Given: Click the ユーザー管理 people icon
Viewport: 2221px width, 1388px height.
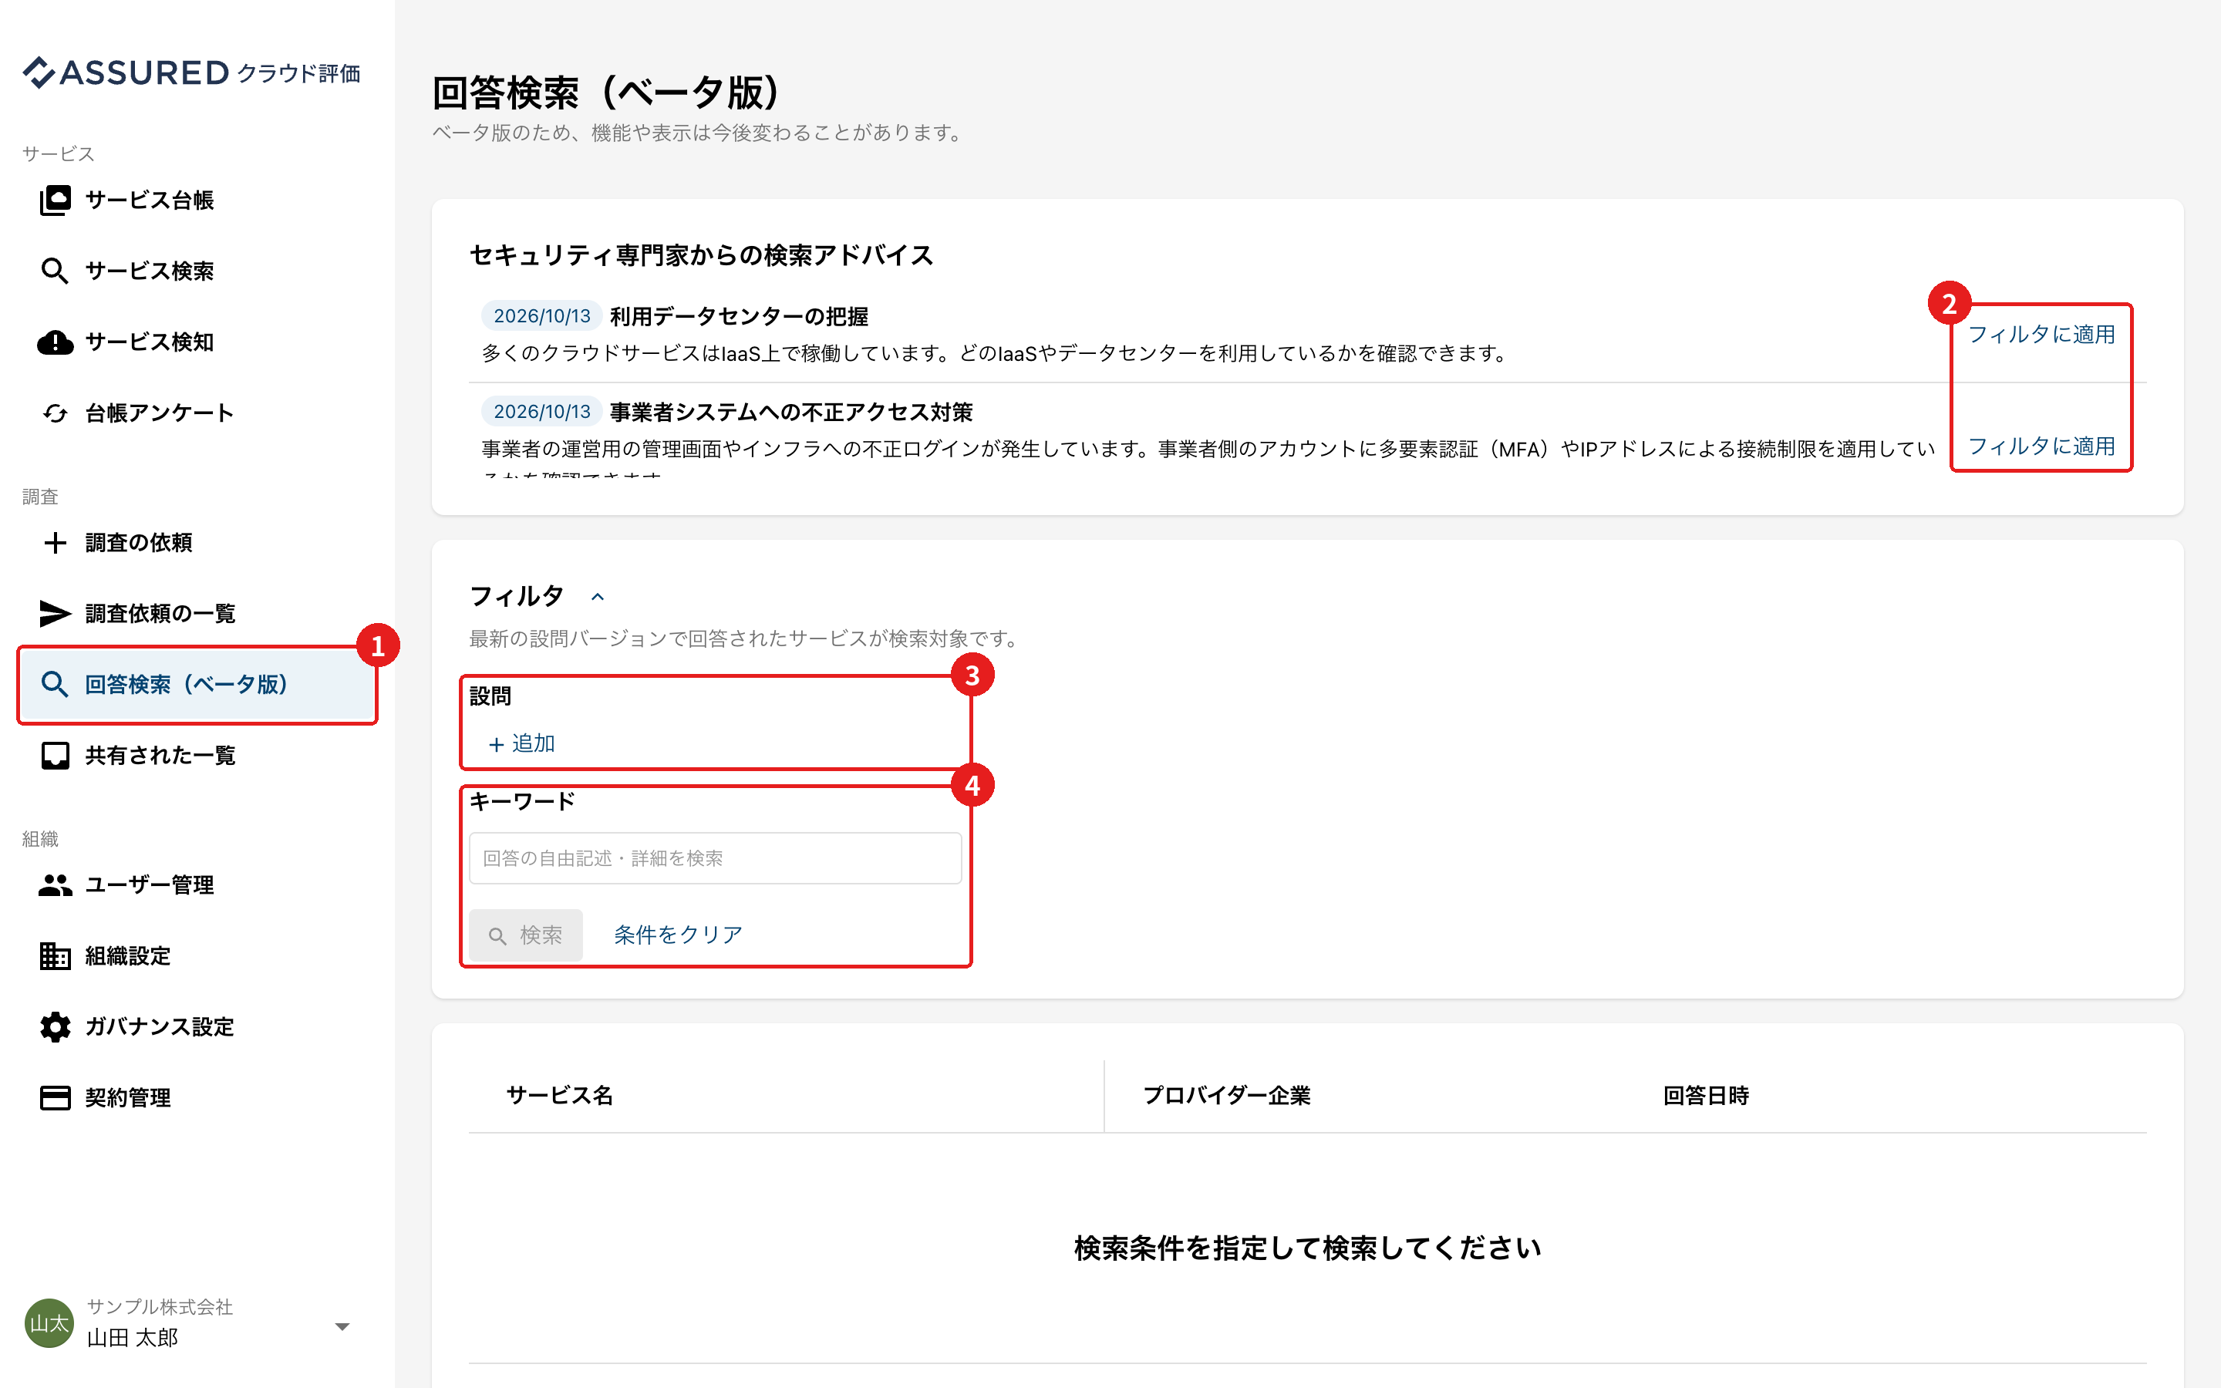Looking at the screenshot, I should (x=55, y=885).
